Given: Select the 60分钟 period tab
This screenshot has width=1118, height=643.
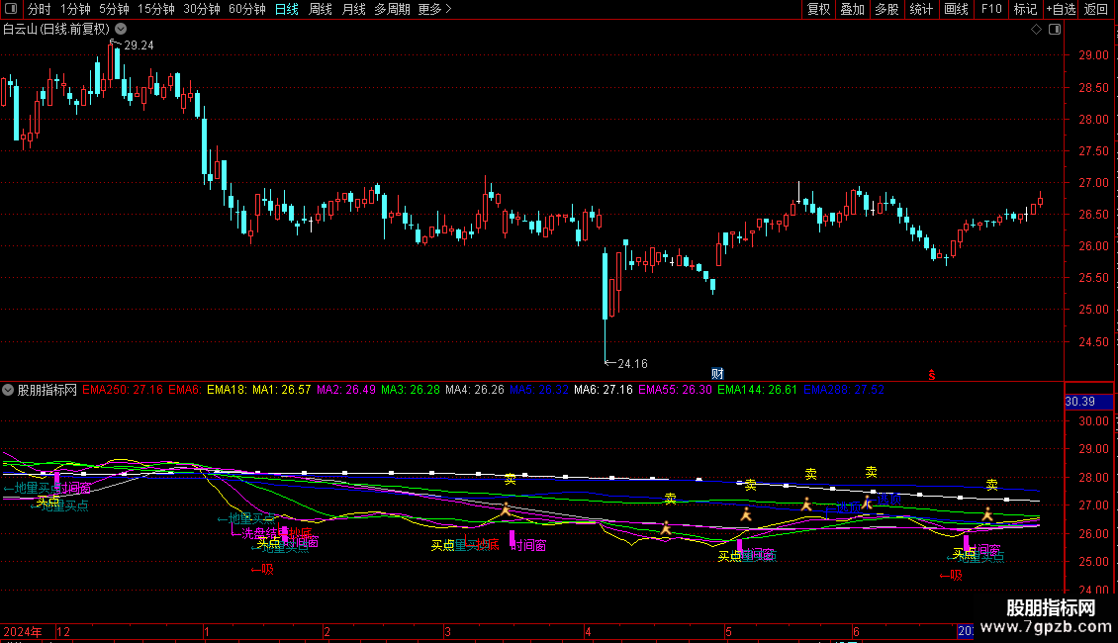Looking at the screenshot, I should pyautogui.click(x=247, y=9).
